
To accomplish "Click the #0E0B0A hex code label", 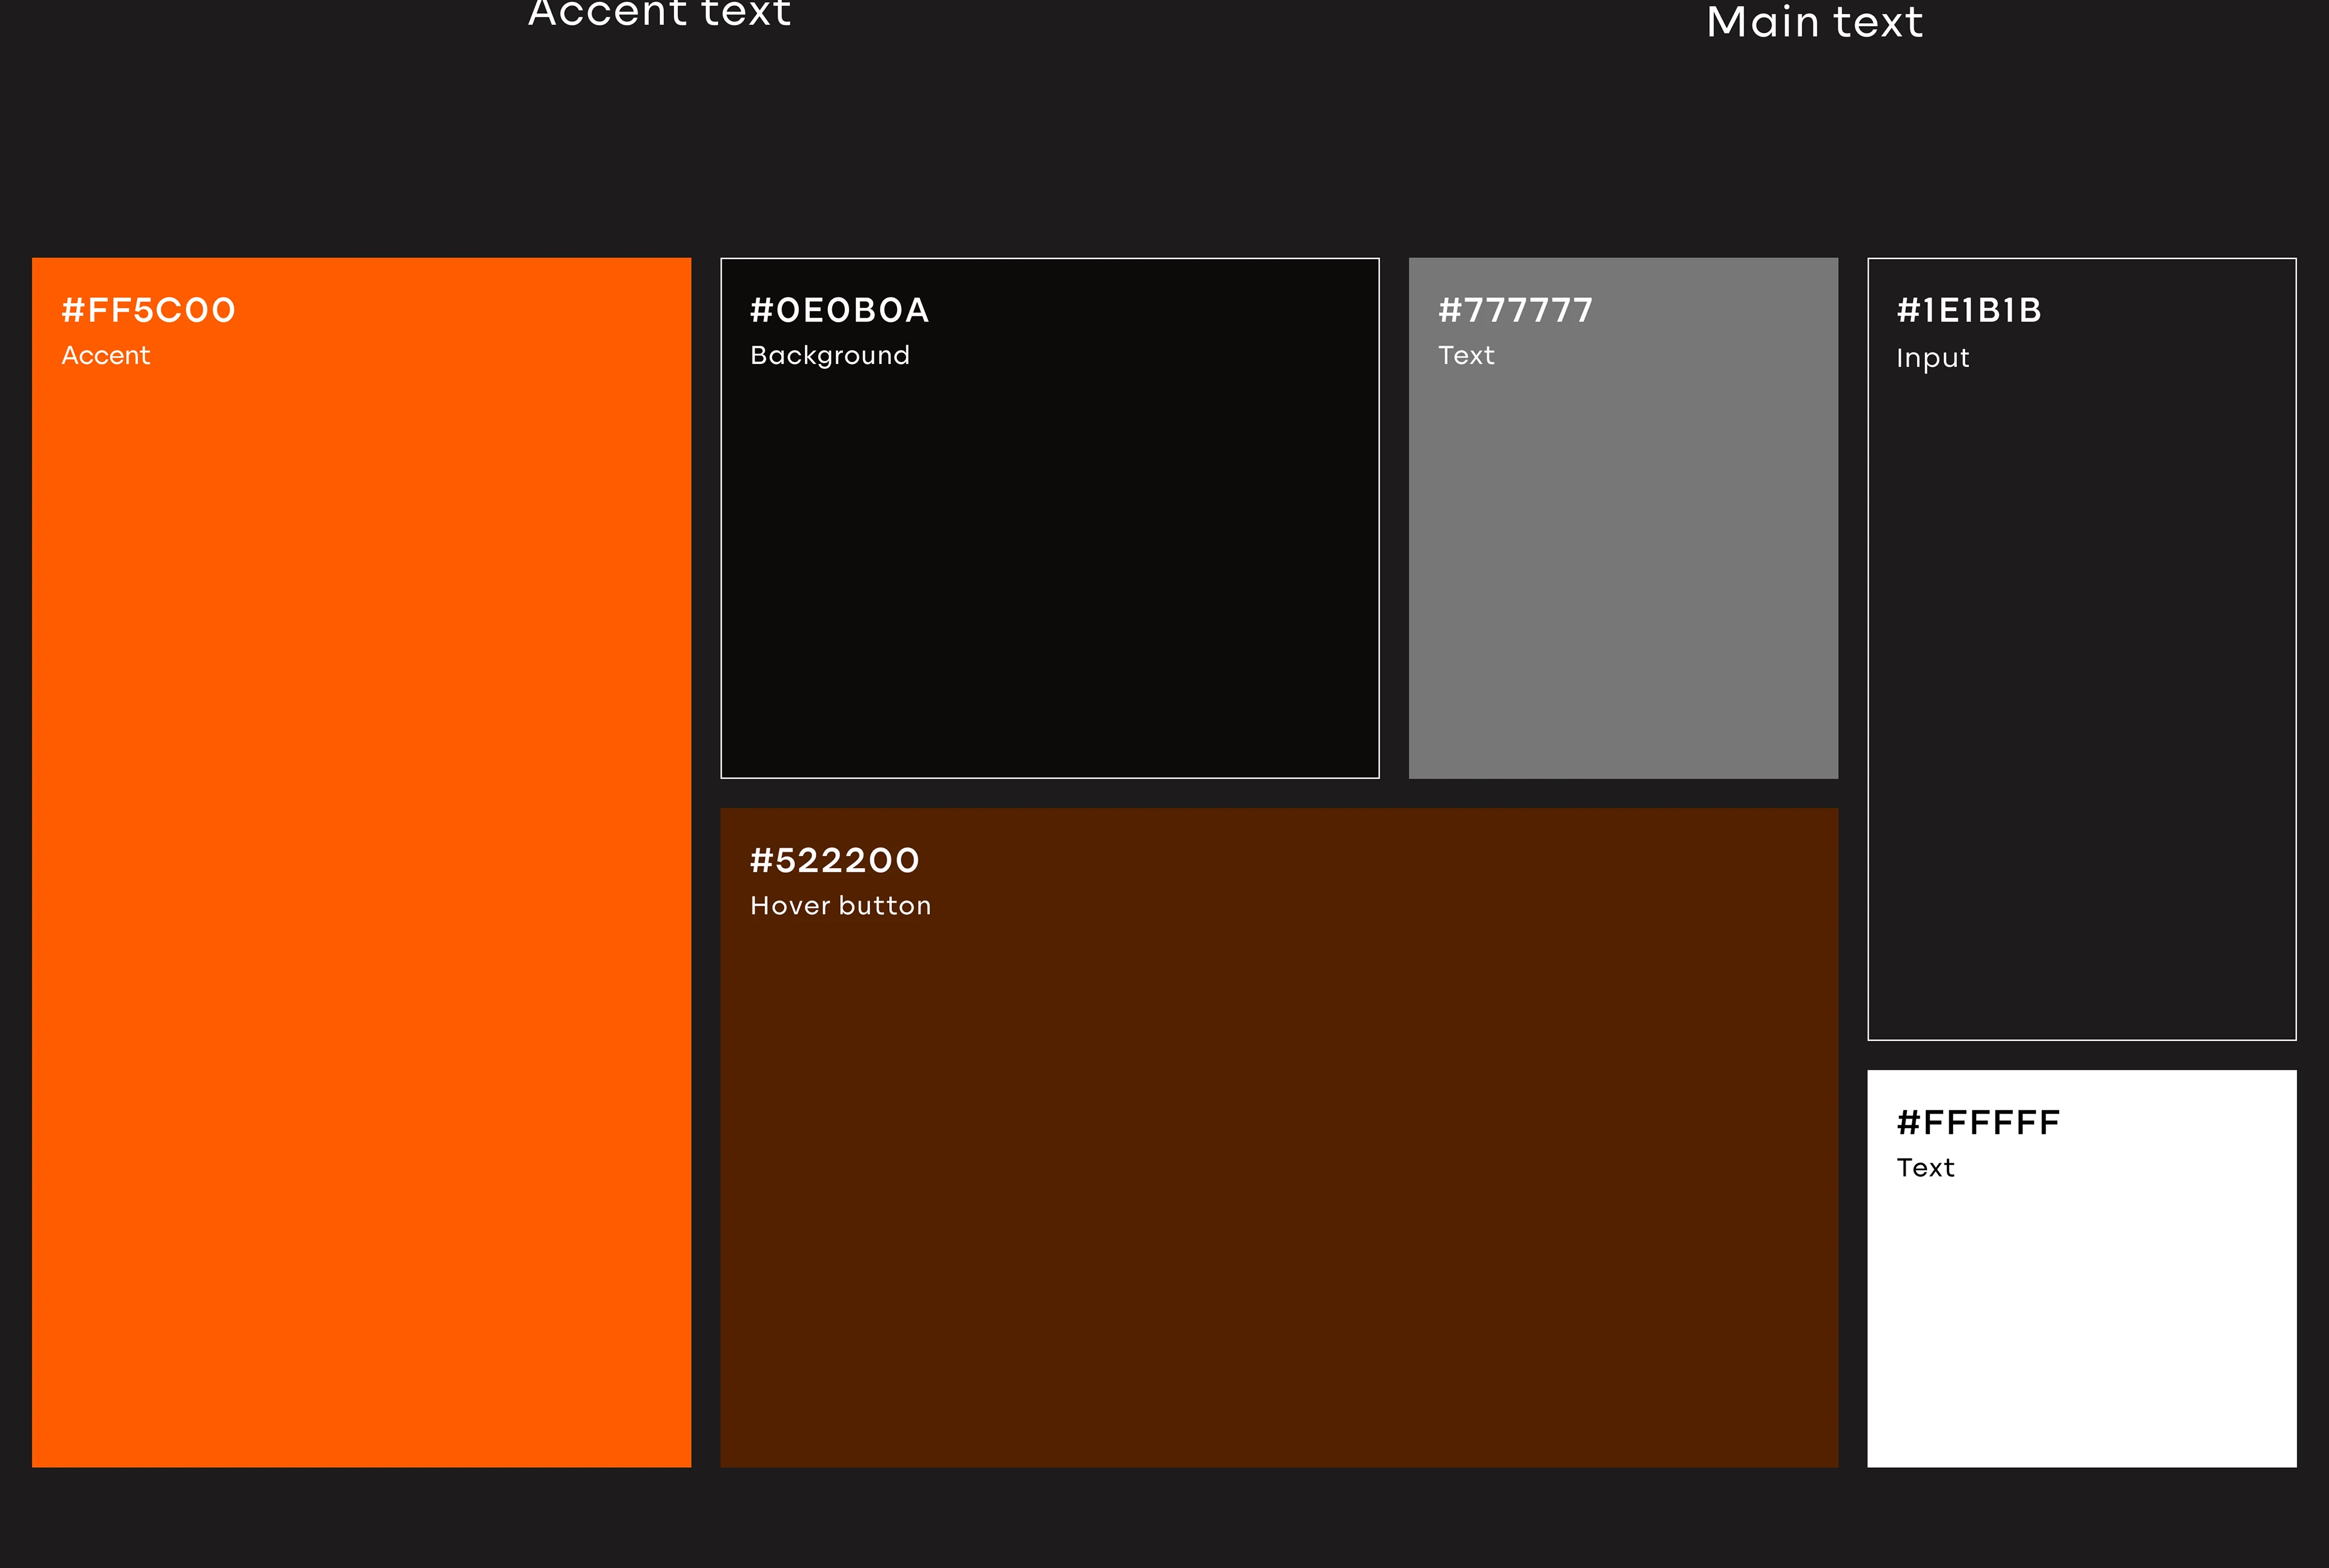I will tap(839, 310).
